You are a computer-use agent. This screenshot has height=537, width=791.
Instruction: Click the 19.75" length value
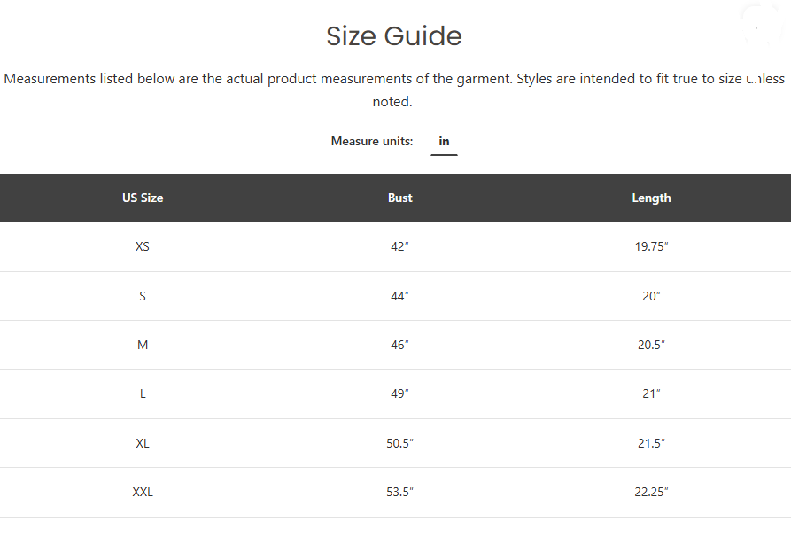[x=651, y=246]
